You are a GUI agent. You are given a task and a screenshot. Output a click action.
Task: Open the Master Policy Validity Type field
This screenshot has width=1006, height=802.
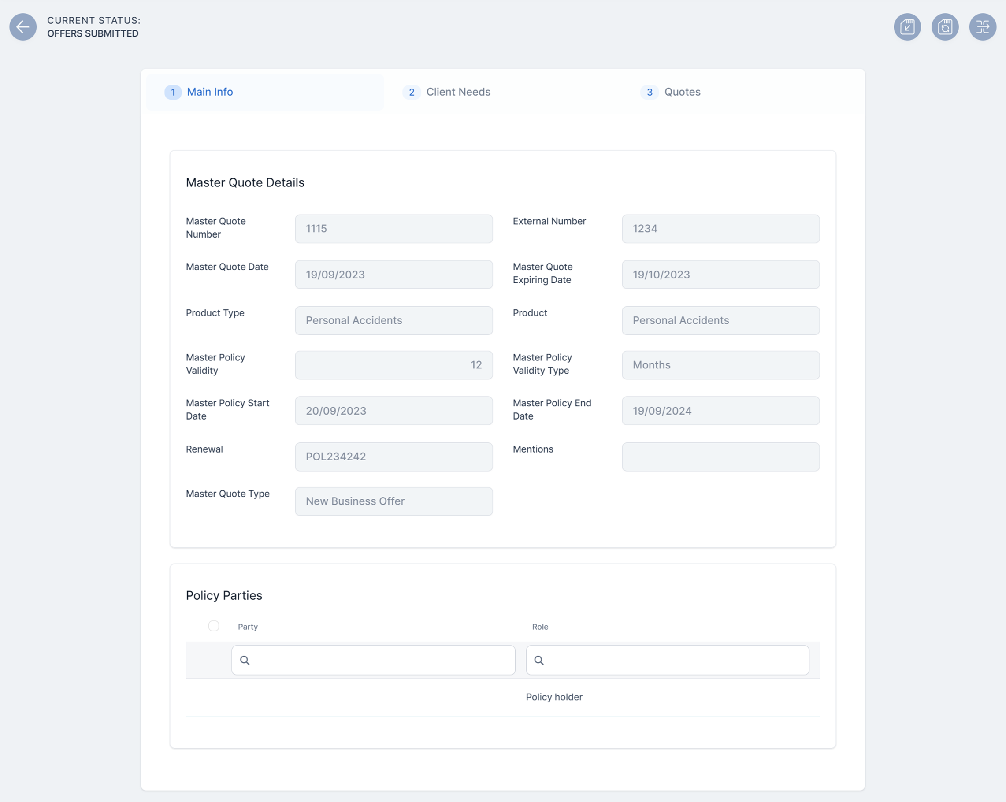(720, 365)
